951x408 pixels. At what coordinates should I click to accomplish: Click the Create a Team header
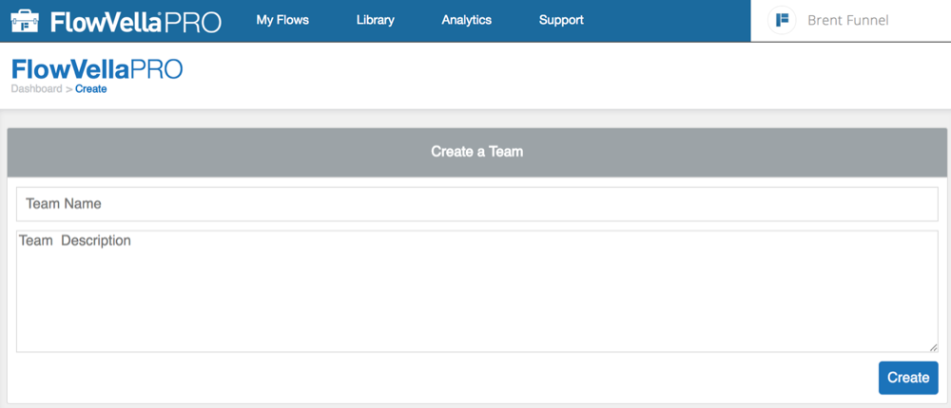pos(476,152)
